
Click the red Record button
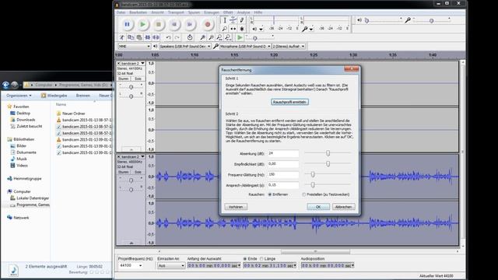[208, 24]
